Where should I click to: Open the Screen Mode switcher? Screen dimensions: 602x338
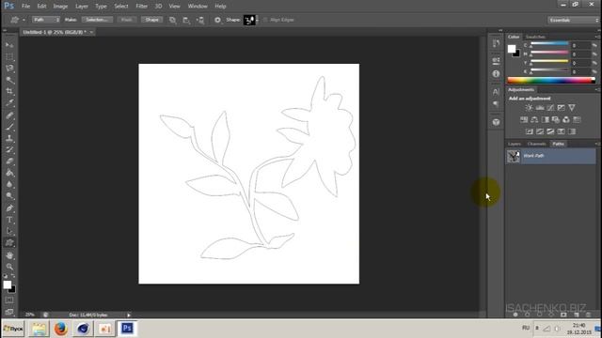tap(9, 312)
